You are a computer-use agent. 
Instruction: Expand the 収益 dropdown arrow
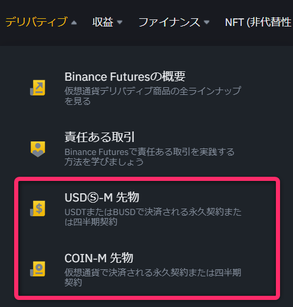click(120, 22)
